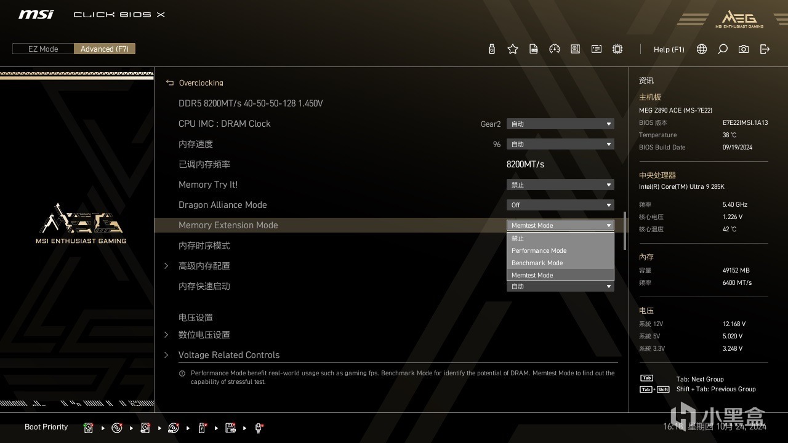Select the USB flash drive boot device
The width and height of the screenshot is (788, 443).
pos(202,428)
